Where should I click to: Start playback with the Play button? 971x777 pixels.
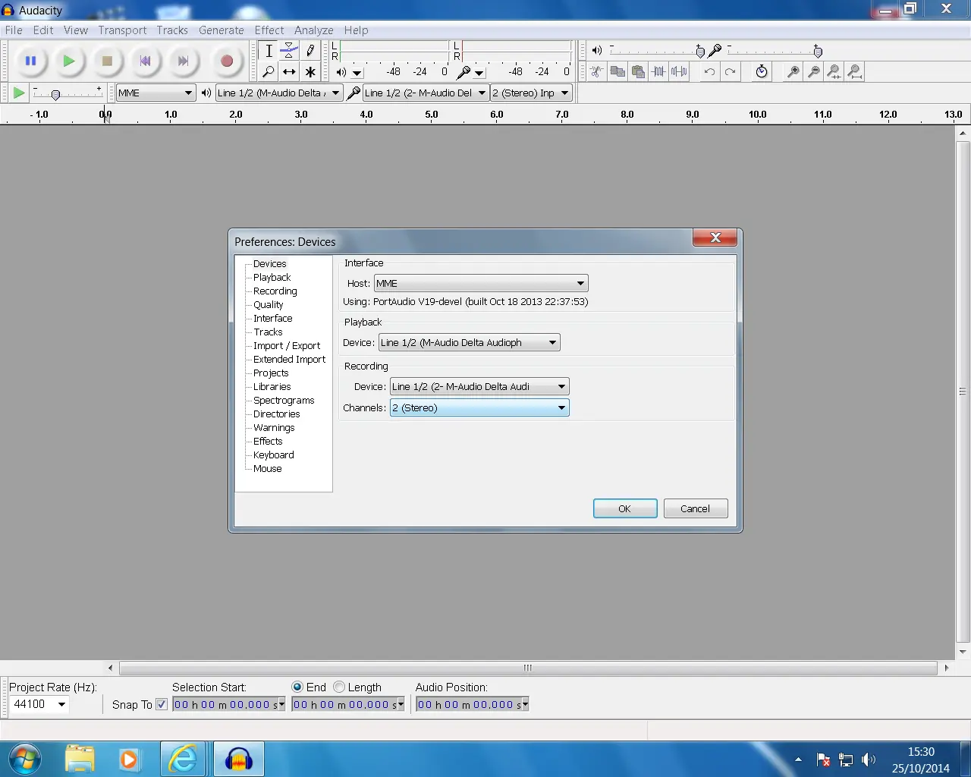pyautogui.click(x=68, y=61)
